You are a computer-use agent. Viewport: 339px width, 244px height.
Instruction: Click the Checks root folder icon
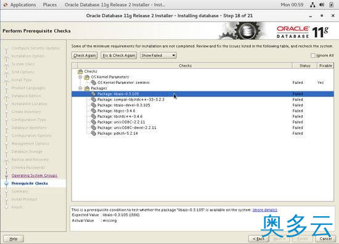[x=80, y=71]
